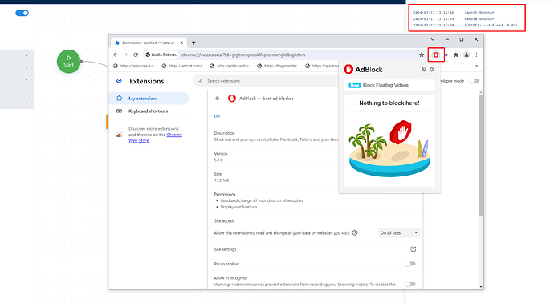The height and width of the screenshot is (303, 554).
Task: Toggle Pin to toolbar switch
Action: click(410, 264)
